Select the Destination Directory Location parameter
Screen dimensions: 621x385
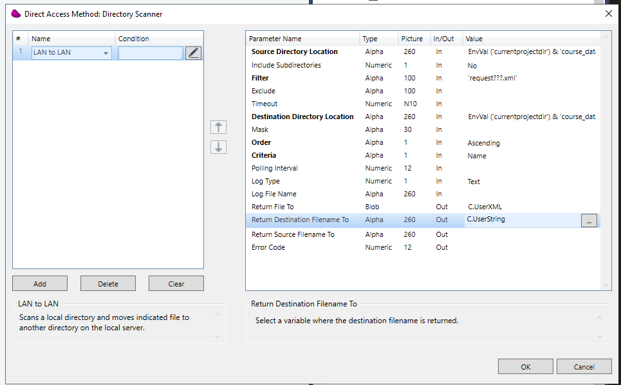[x=423, y=117]
